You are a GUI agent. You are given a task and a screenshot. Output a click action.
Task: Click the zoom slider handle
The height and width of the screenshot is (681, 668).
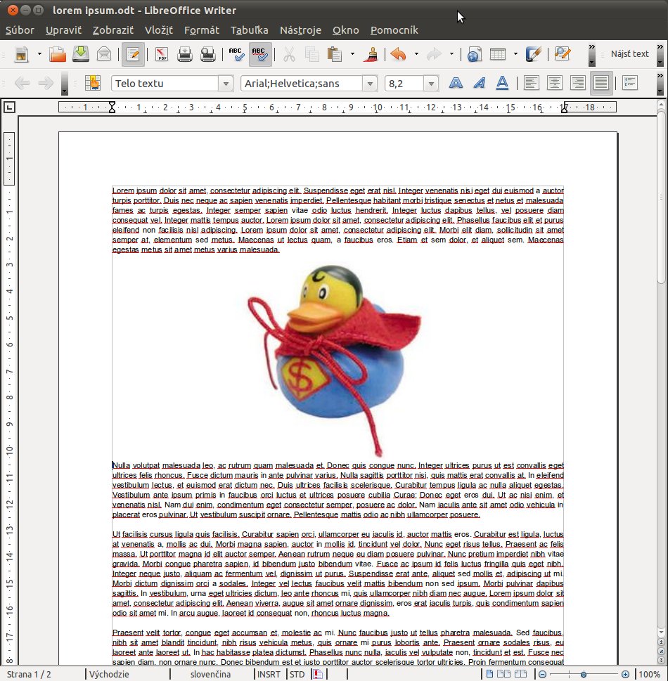click(584, 674)
